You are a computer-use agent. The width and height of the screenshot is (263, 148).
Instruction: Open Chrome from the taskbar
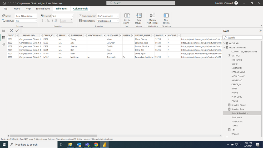[96, 145]
